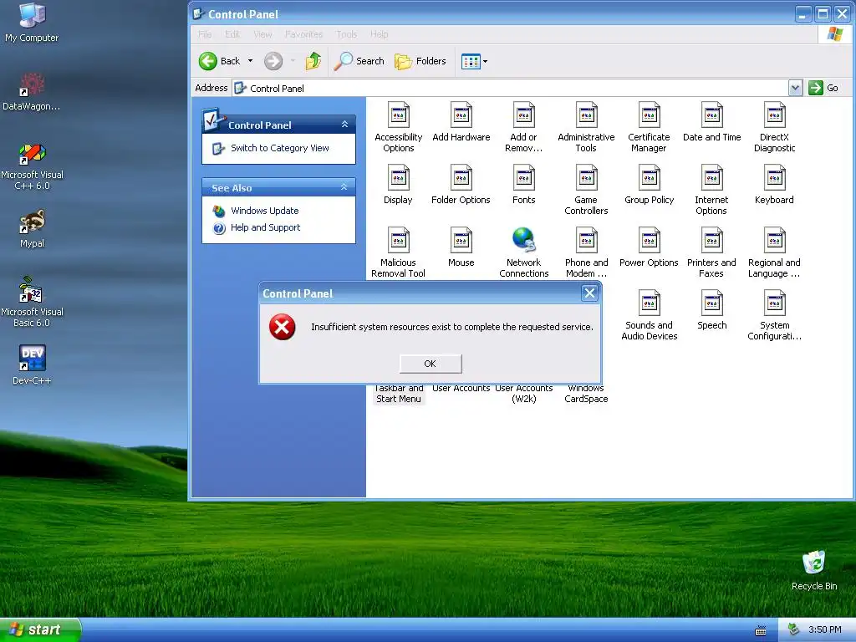Viewport: 856px width, 642px height.
Task: Open the Windows Update link
Action: [x=264, y=211]
